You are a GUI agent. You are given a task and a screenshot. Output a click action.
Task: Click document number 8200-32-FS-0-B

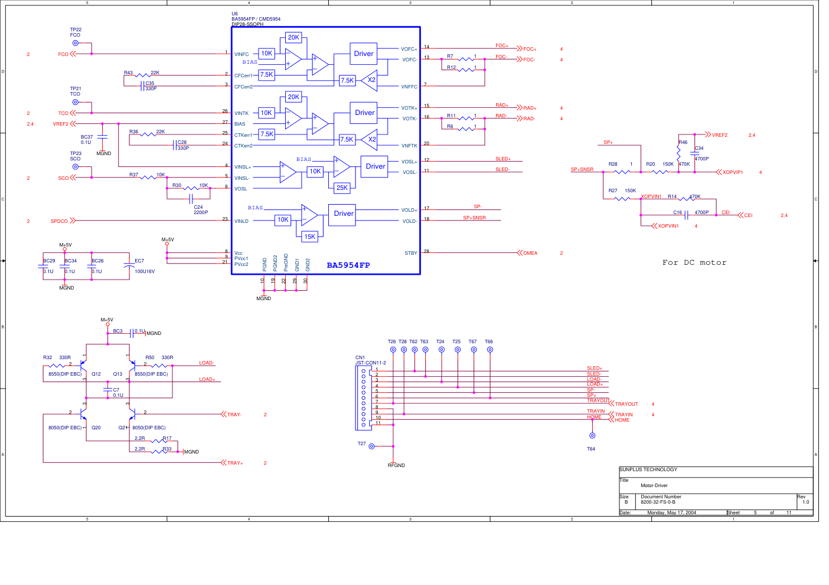pos(658,502)
